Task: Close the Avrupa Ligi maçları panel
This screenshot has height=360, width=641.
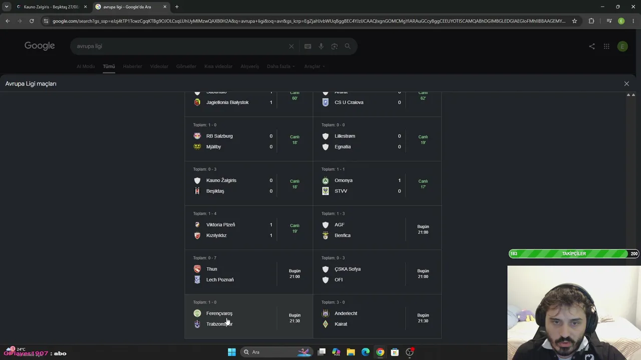Action: click(626, 83)
